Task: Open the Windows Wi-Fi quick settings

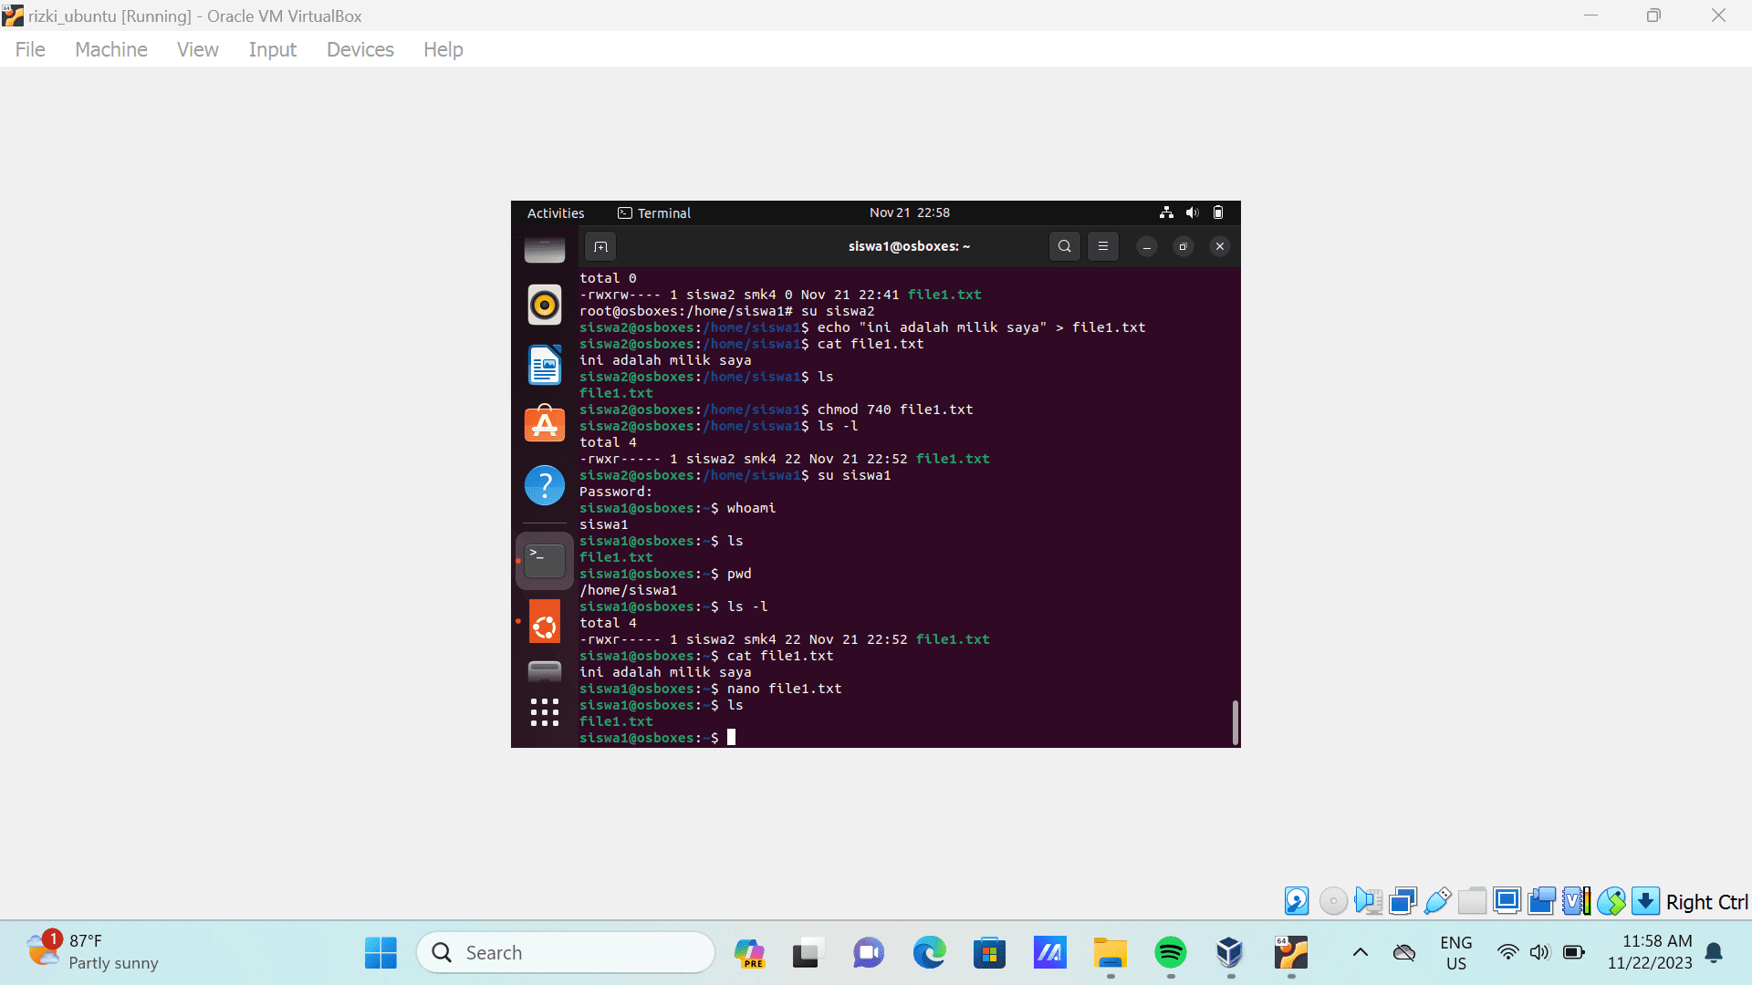Action: point(1508,953)
